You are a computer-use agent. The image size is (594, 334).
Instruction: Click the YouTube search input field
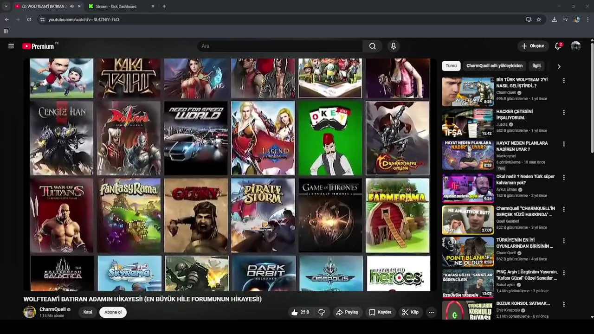280,46
